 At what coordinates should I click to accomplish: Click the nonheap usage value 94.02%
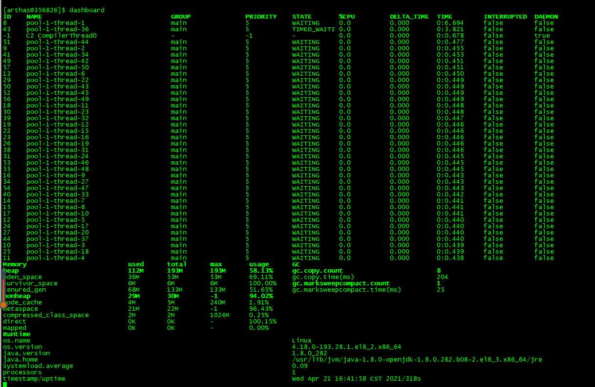[261, 296]
